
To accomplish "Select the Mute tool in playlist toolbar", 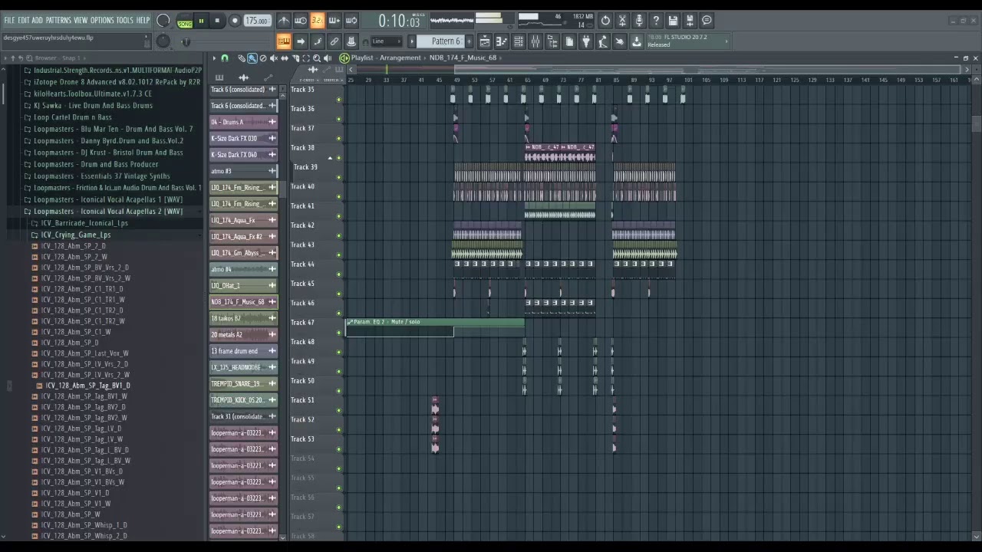I will click(x=274, y=58).
